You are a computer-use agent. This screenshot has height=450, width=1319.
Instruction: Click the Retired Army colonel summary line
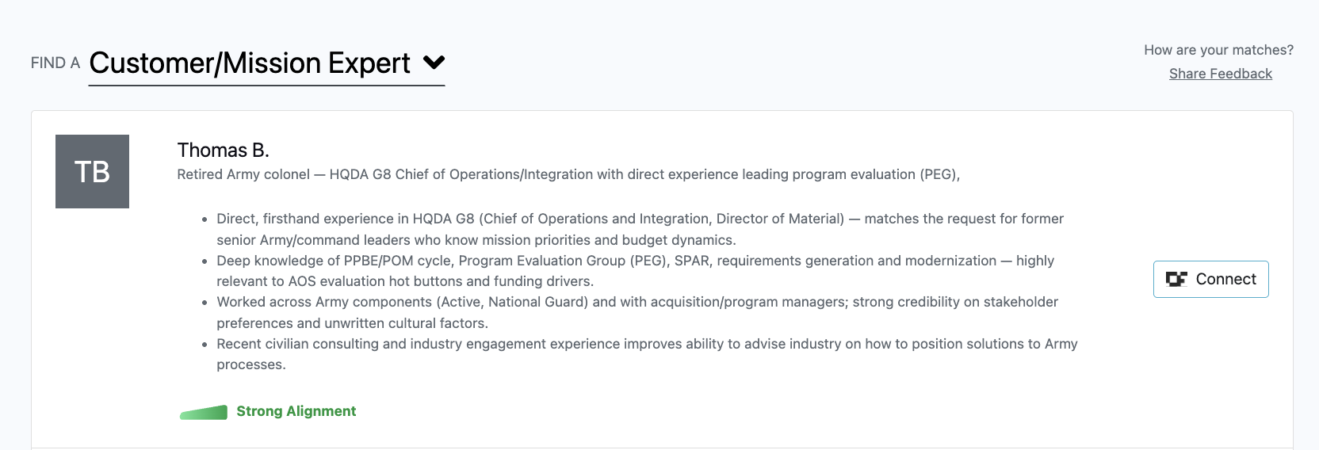(x=568, y=174)
